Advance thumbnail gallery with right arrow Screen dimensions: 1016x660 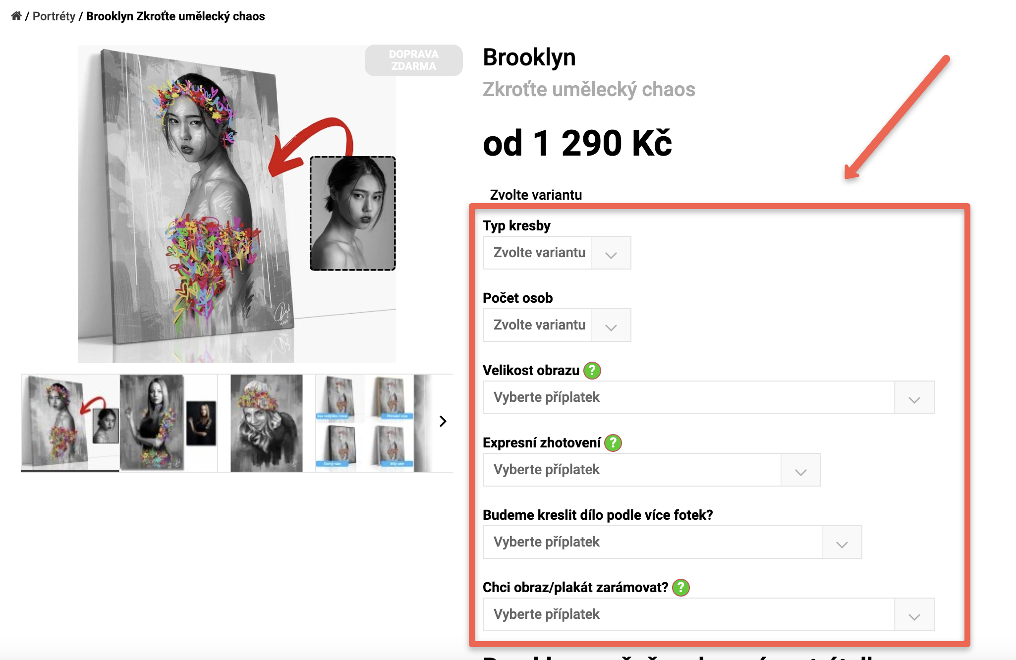coord(443,421)
